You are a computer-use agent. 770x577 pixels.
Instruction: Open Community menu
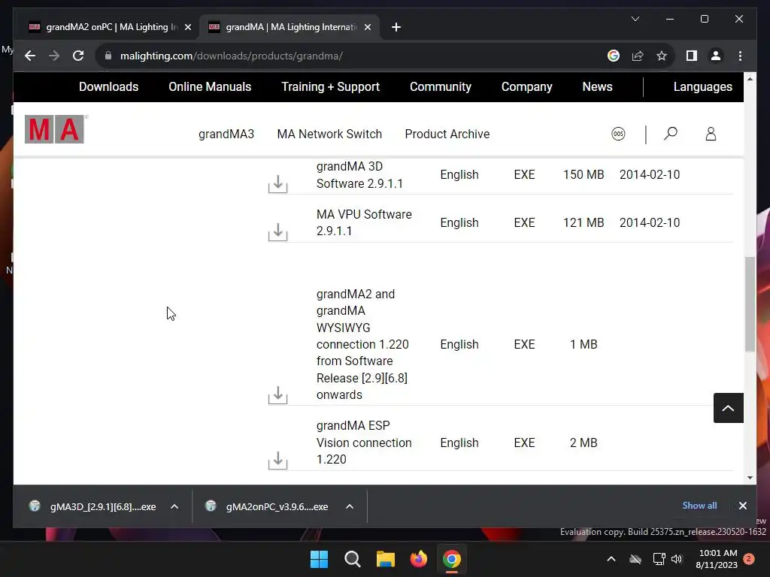coord(441,87)
